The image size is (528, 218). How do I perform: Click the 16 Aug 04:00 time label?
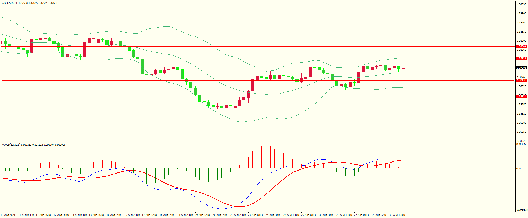(114, 215)
